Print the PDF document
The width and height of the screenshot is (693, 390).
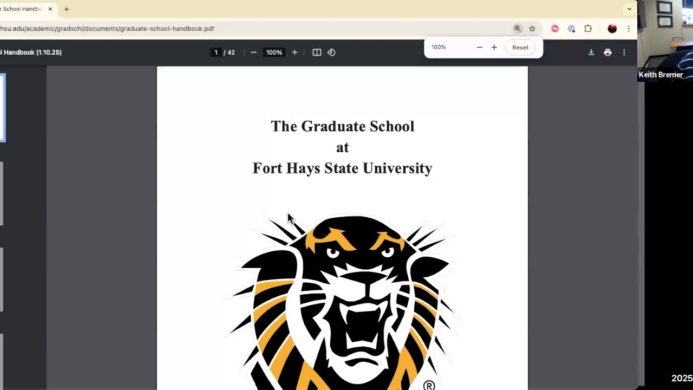click(607, 53)
